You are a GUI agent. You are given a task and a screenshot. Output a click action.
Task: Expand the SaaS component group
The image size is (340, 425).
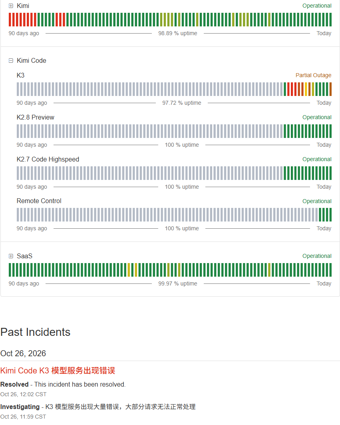[x=11, y=256]
